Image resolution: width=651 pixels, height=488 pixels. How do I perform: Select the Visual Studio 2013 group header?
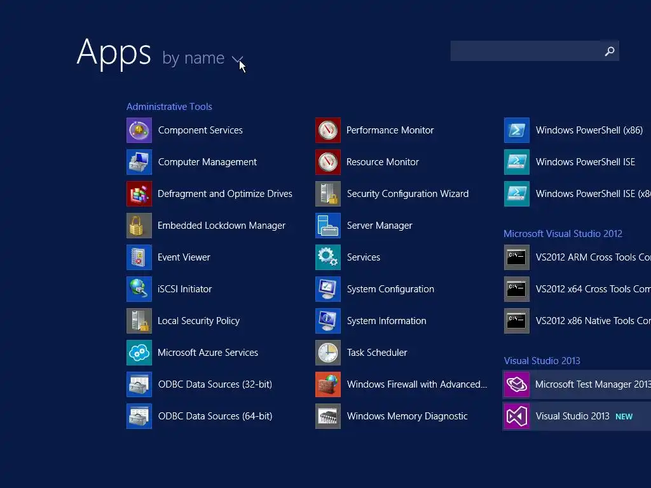542,361
